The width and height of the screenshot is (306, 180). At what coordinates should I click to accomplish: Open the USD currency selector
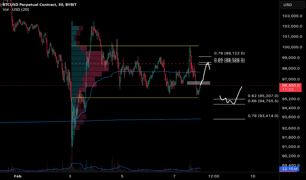tap(292, 5)
